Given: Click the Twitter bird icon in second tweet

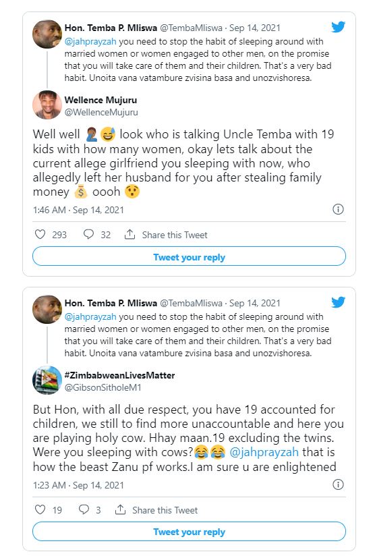Looking at the screenshot, I should tap(338, 302).
